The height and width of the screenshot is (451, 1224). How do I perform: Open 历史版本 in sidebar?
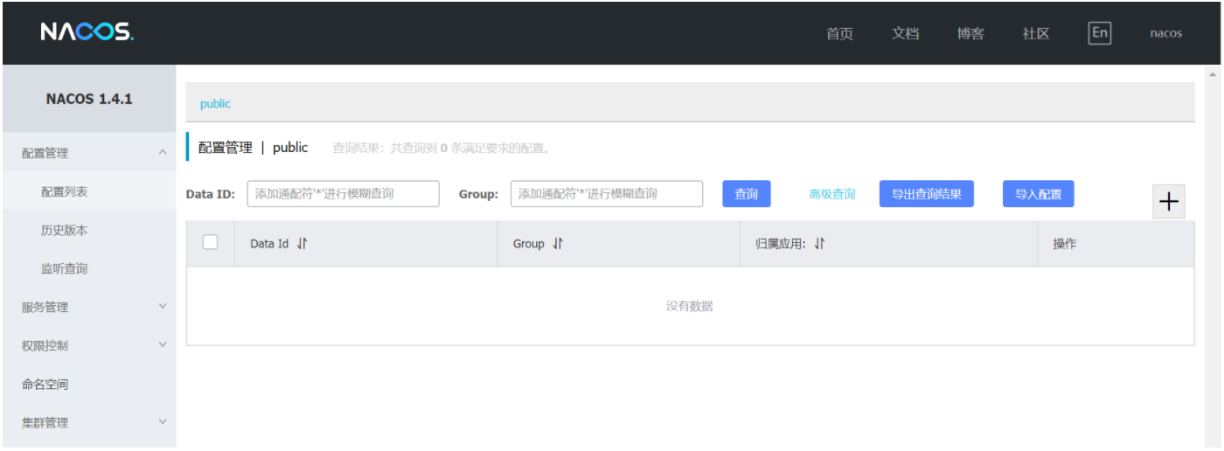65,230
